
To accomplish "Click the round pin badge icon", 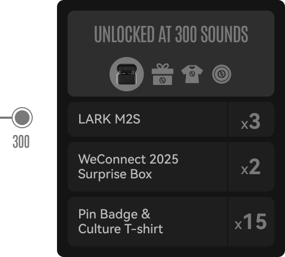I will point(222,74).
